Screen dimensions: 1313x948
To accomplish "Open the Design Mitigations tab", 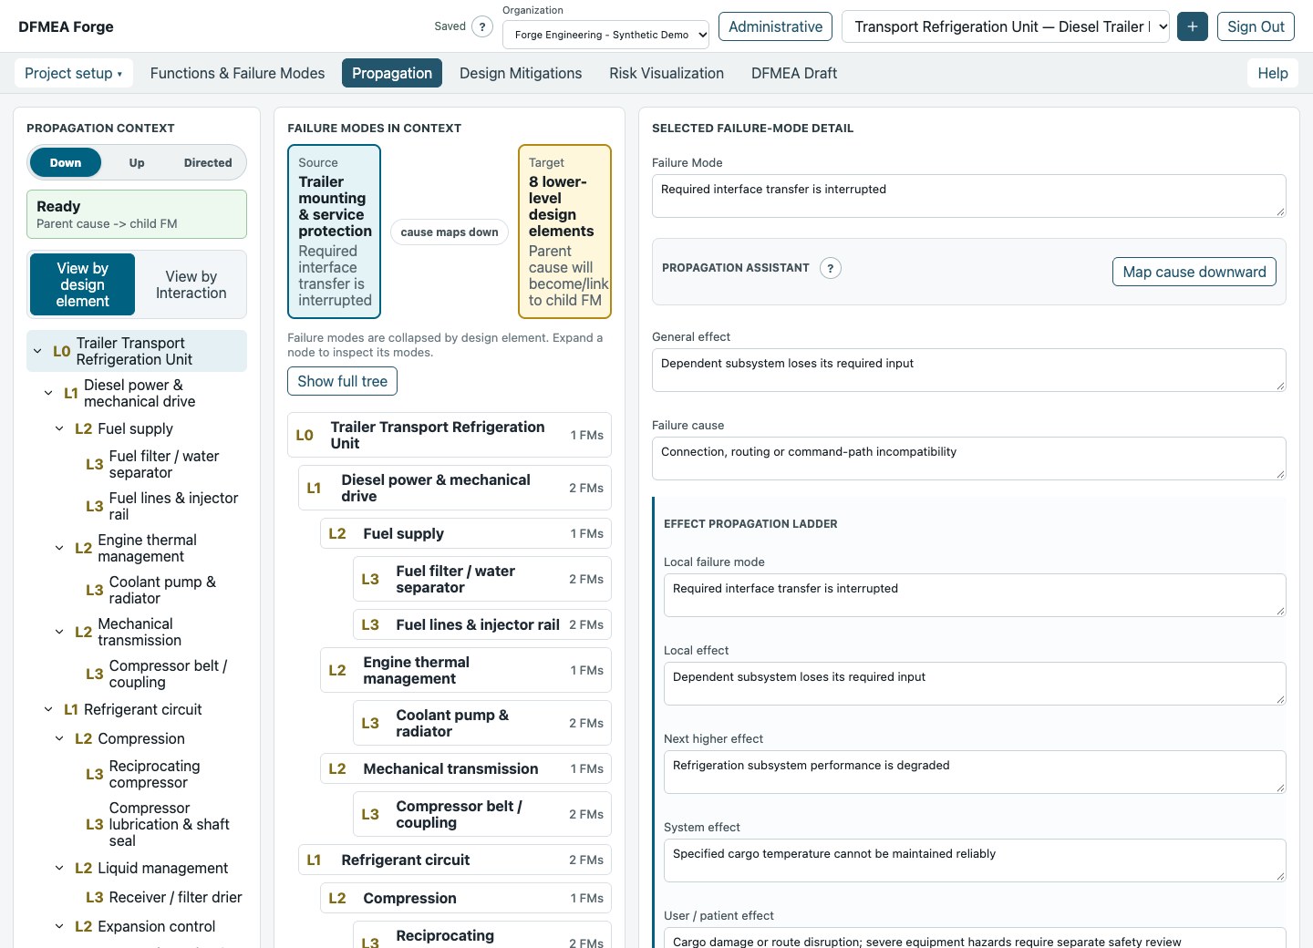I will [x=521, y=73].
